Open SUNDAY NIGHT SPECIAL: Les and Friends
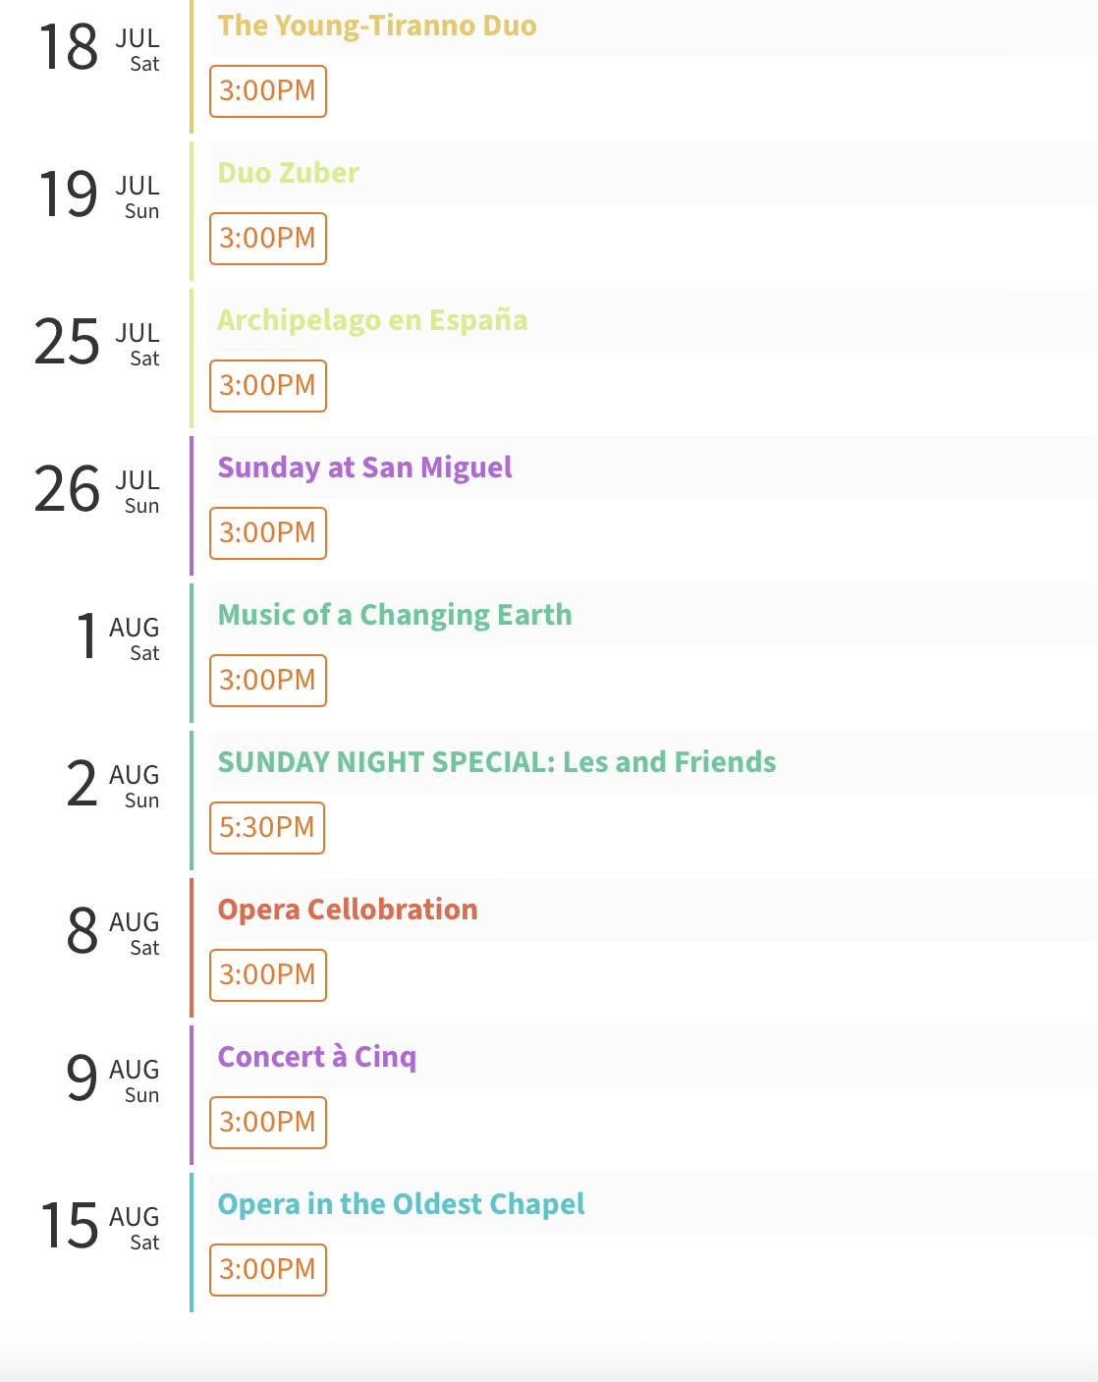Viewport: 1098px width, 1382px height. coord(497,762)
